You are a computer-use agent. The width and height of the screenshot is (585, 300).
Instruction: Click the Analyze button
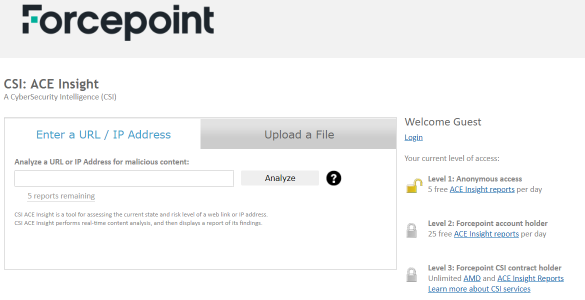click(280, 178)
